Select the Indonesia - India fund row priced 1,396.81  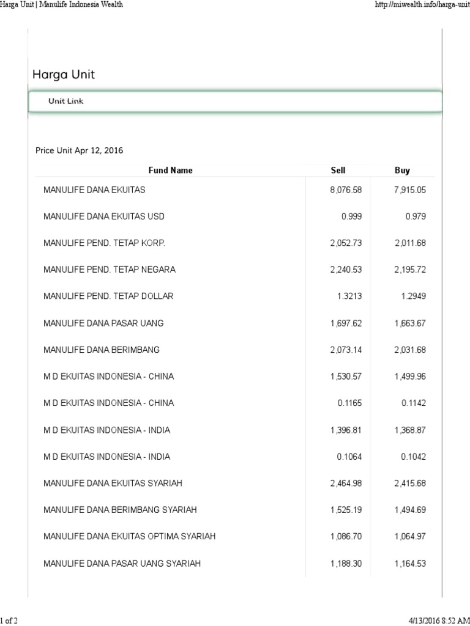[106, 430]
